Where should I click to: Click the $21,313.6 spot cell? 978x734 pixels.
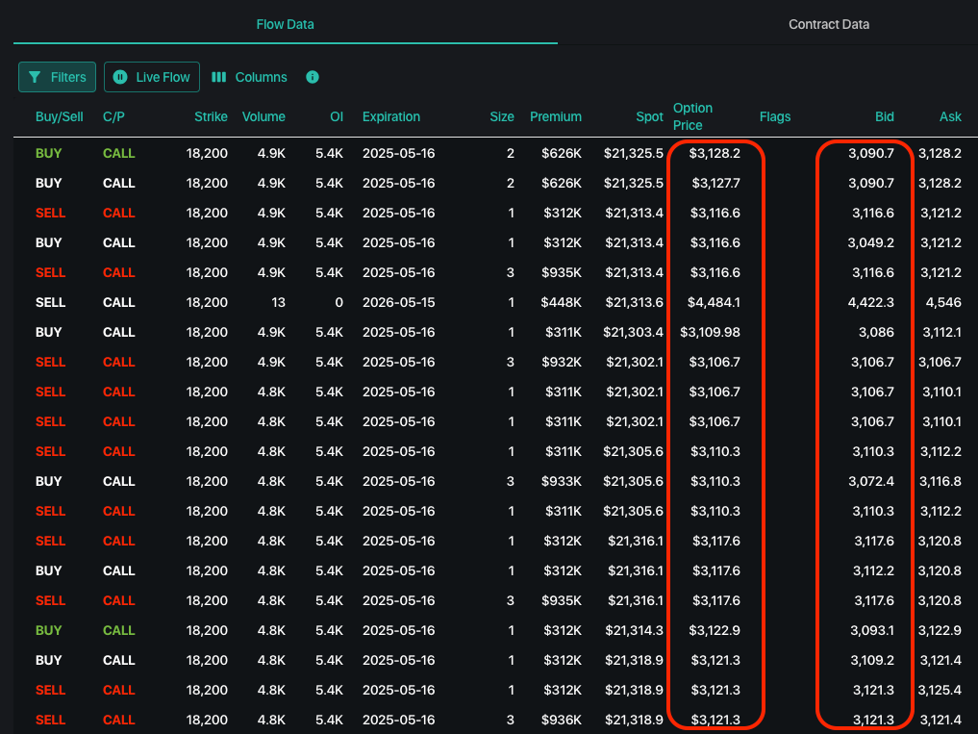pyautogui.click(x=635, y=303)
